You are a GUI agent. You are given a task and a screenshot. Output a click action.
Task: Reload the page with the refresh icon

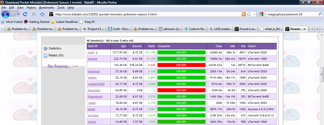click(x=25, y=14)
